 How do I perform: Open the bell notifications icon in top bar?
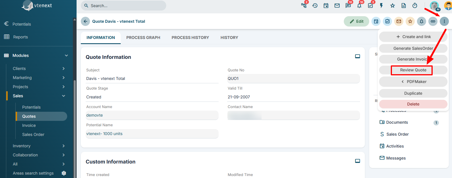point(359,5)
